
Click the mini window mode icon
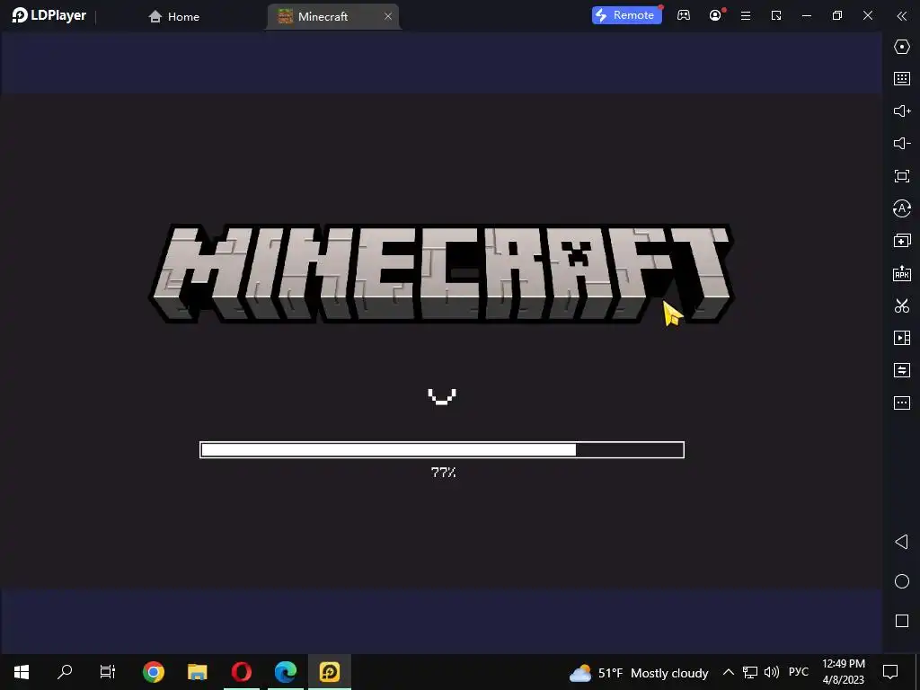(x=776, y=16)
